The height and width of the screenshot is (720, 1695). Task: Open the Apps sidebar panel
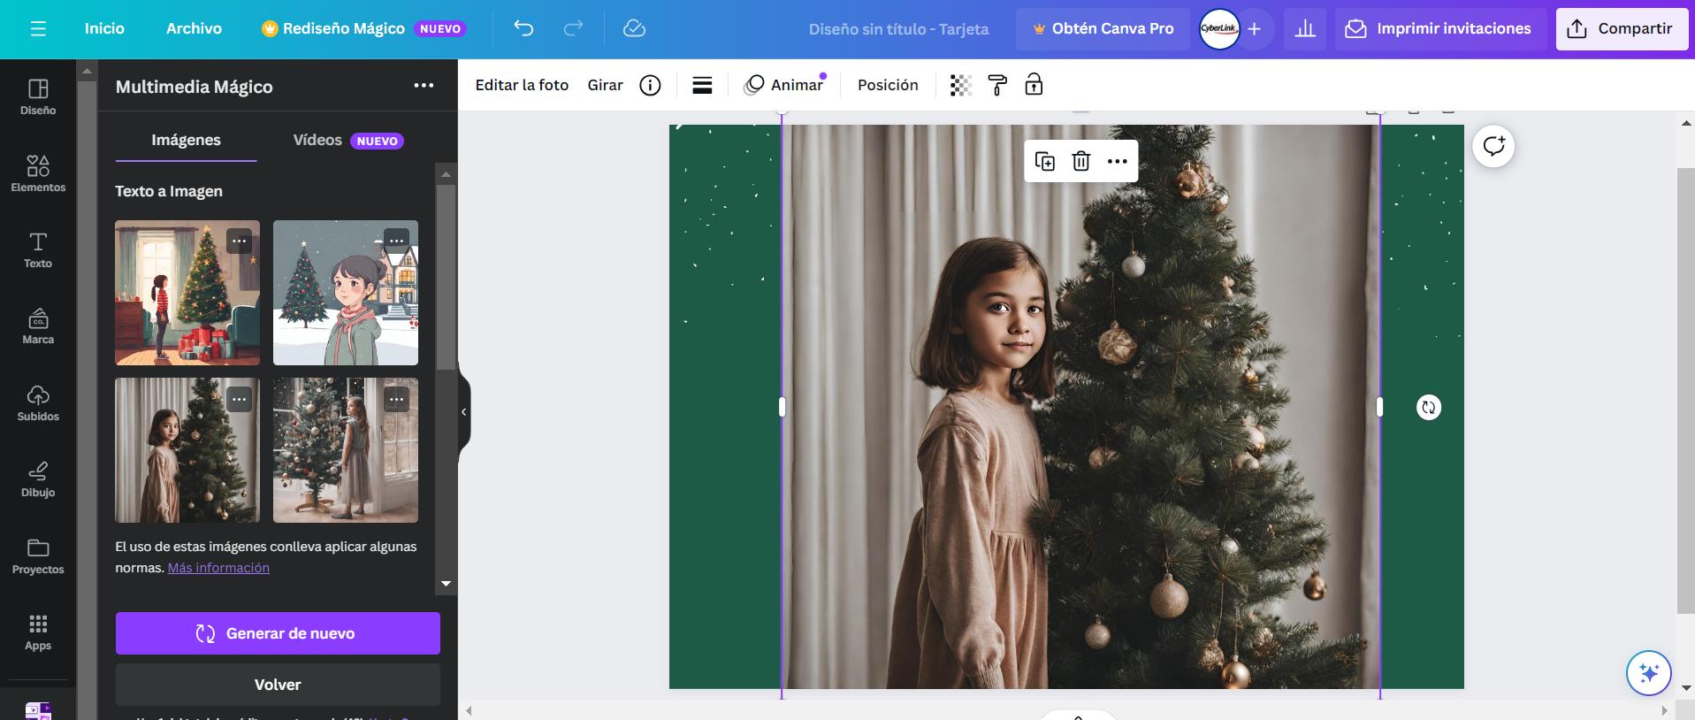click(38, 632)
